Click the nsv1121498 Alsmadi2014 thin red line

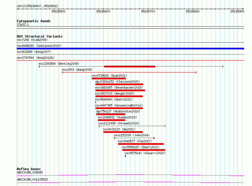coord(132,126)
